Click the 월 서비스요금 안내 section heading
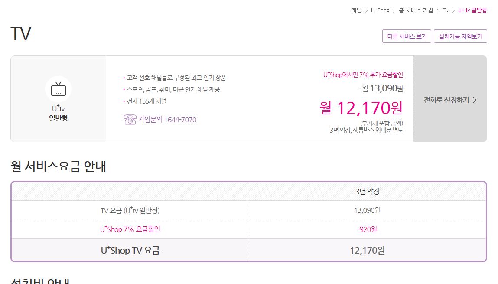This screenshot has height=284, width=498. tap(58, 166)
